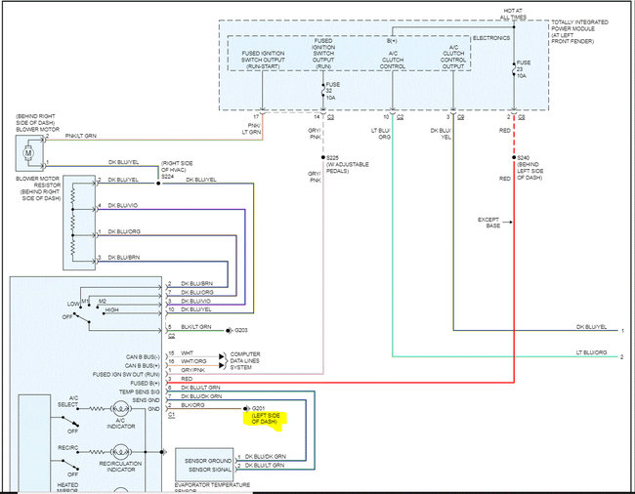This screenshot has width=635, height=494.
Task: Click the SENS GND label
Action: [146, 400]
